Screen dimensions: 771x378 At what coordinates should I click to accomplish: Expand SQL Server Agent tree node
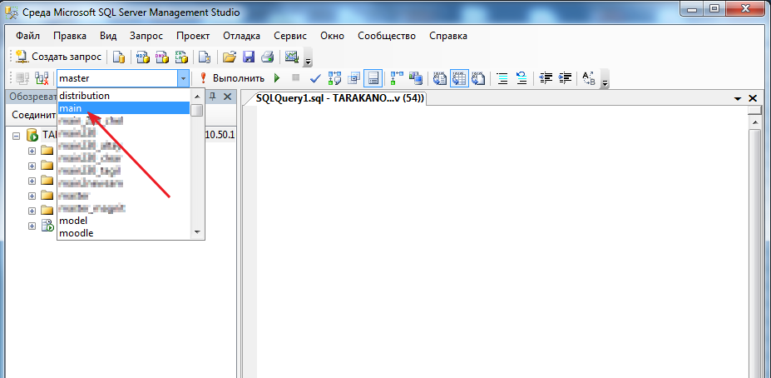point(32,226)
